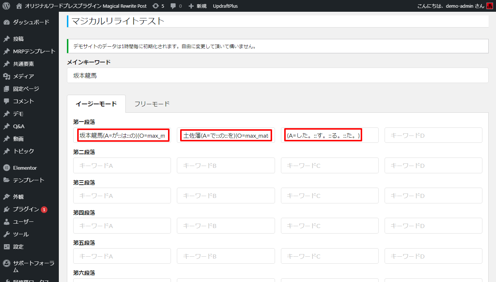Click the pin icon next to 共通要素
Viewport: 496px width, 282px height.
tap(6, 64)
